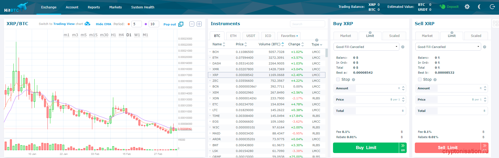This screenshot has width=499, height=158.
Task: Click the Instruments search field
Action: pyautogui.click(x=307, y=24)
